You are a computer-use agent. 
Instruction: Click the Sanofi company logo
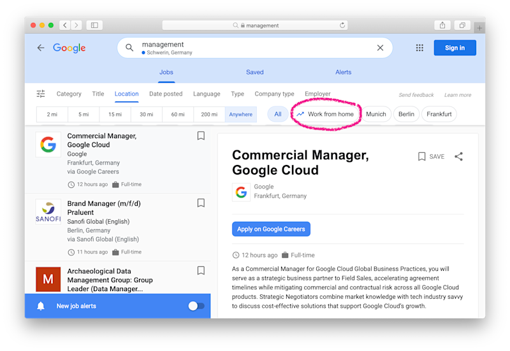point(48,212)
